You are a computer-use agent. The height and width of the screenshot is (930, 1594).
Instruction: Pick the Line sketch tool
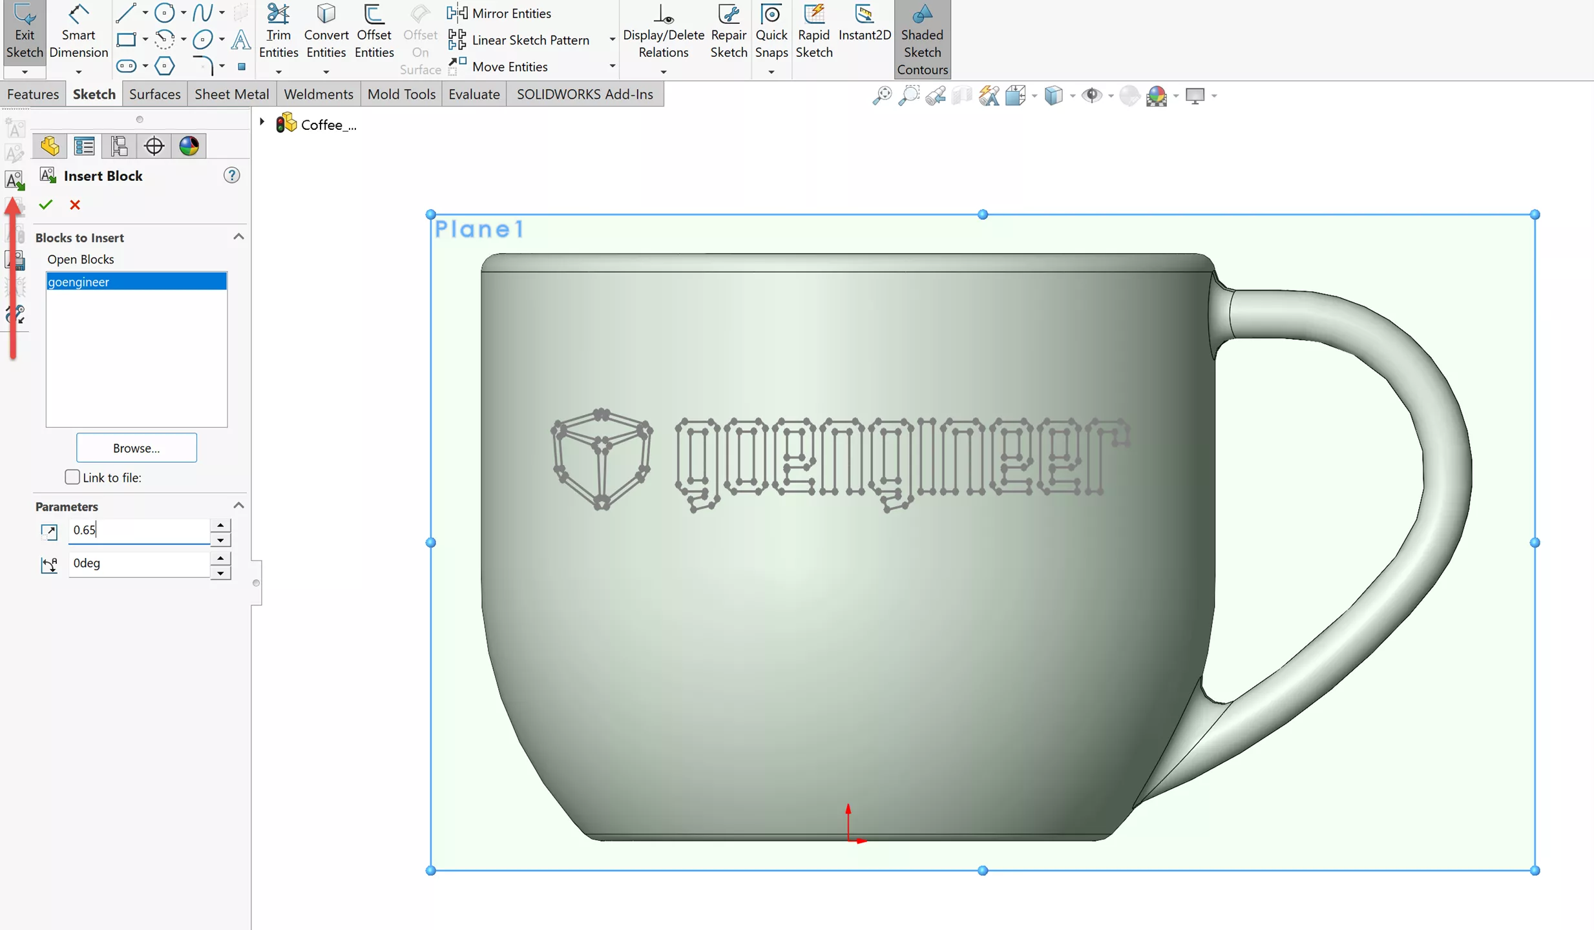(x=125, y=12)
